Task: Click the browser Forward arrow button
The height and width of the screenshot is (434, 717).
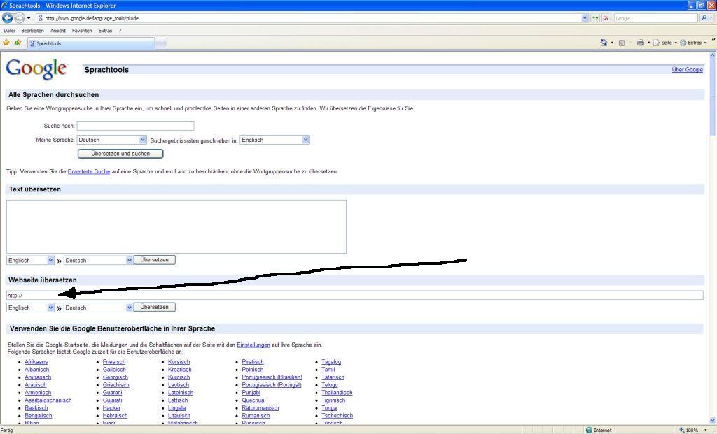Action: (x=19, y=18)
